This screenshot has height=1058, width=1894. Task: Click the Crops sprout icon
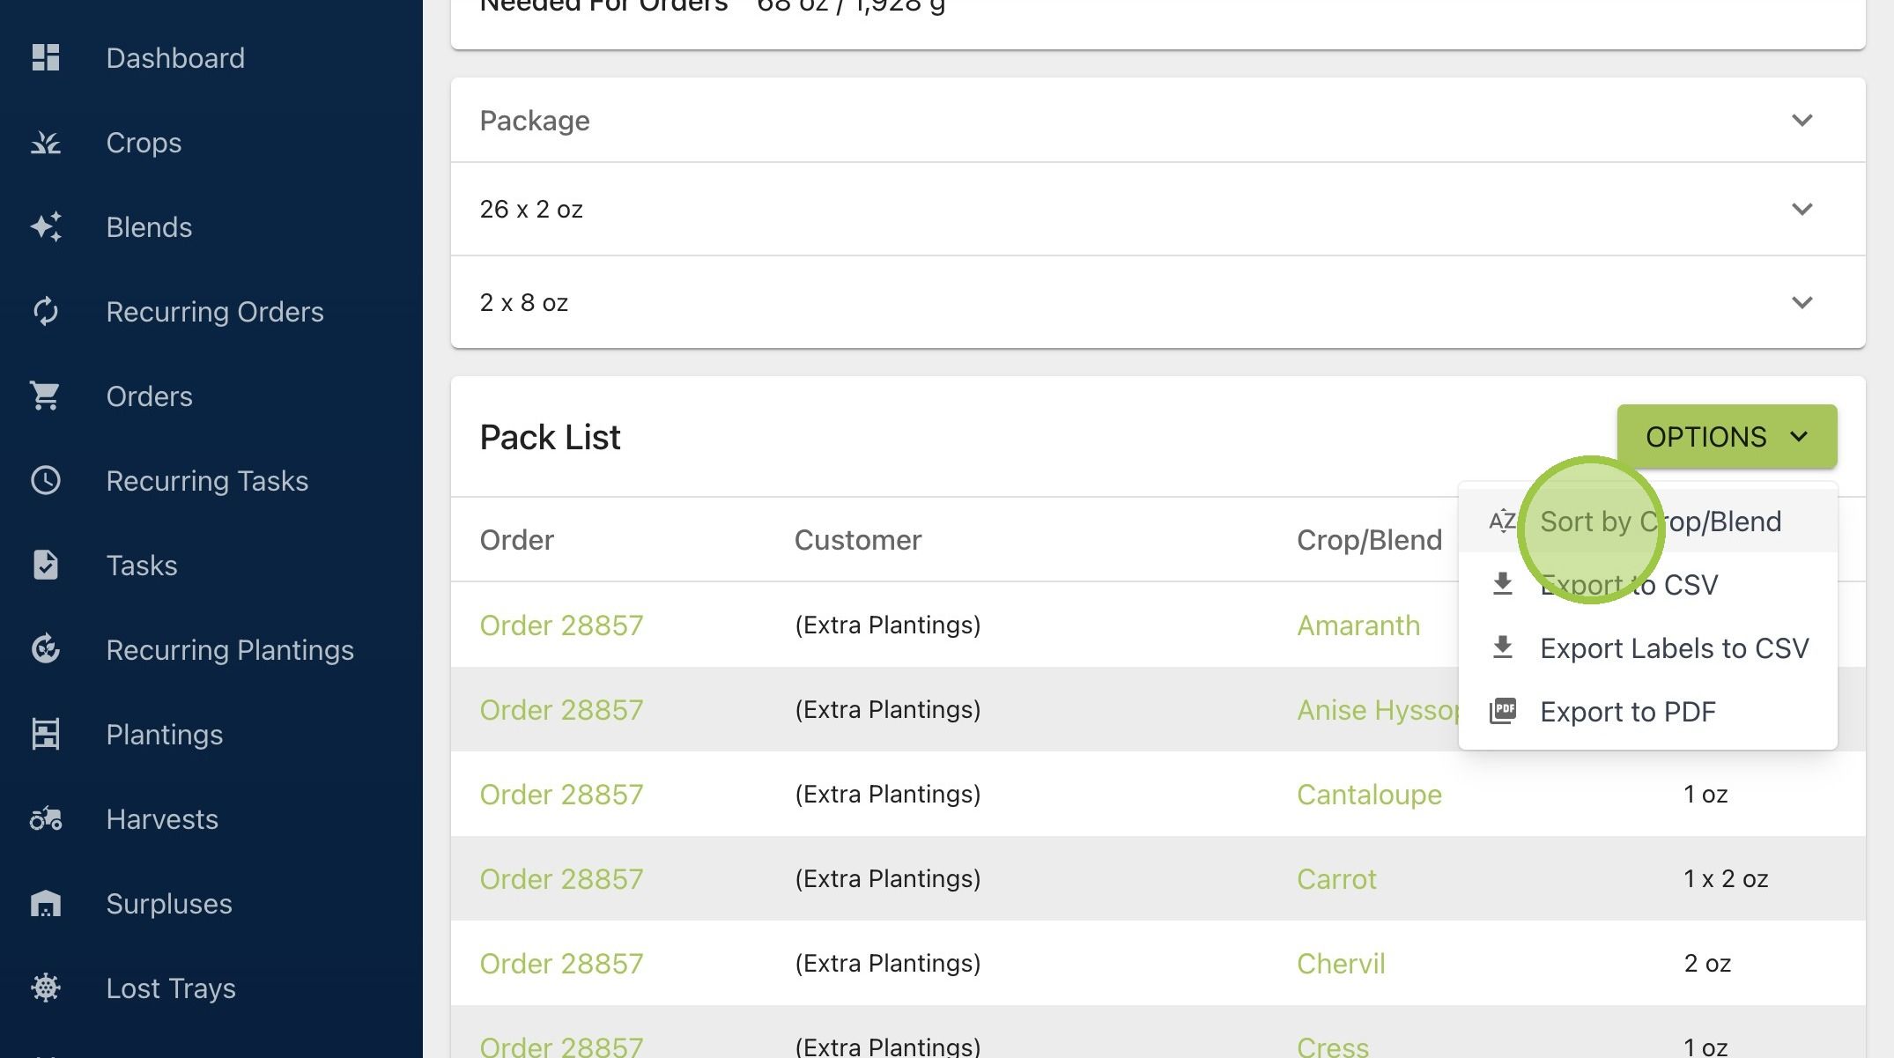click(46, 143)
